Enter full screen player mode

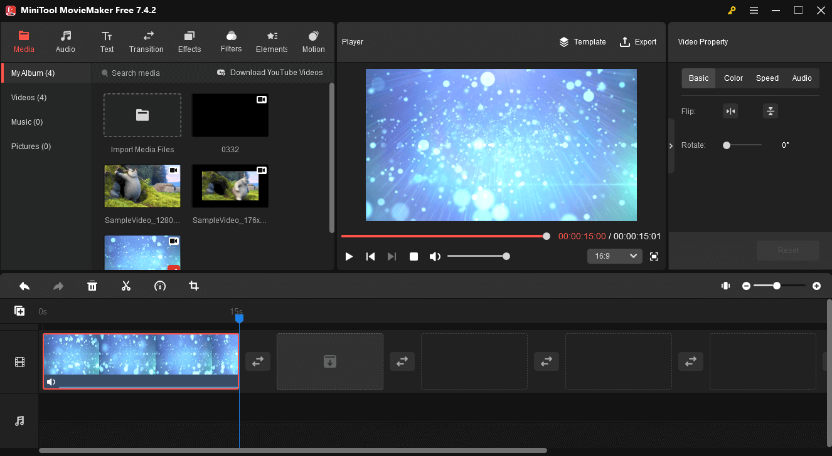click(x=654, y=256)
